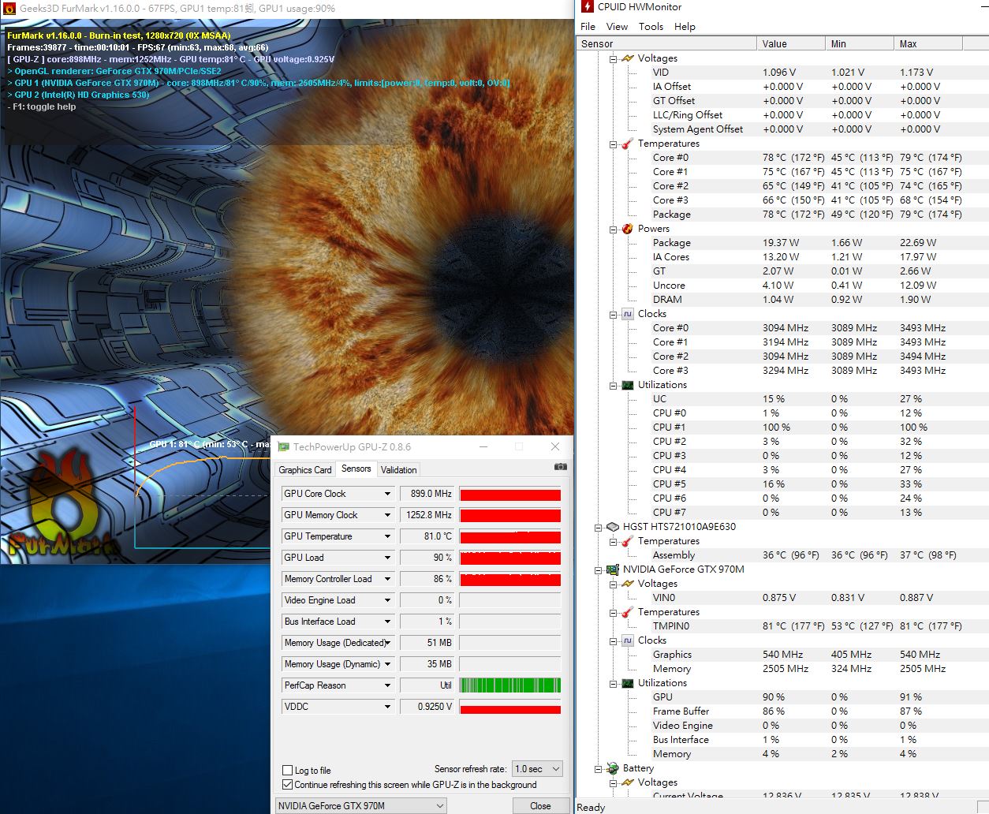This screenshot has width=989, height=814.
Task: Click utilization icon beside GTX 970M Utilizations
Action: (x=628, y=683)
